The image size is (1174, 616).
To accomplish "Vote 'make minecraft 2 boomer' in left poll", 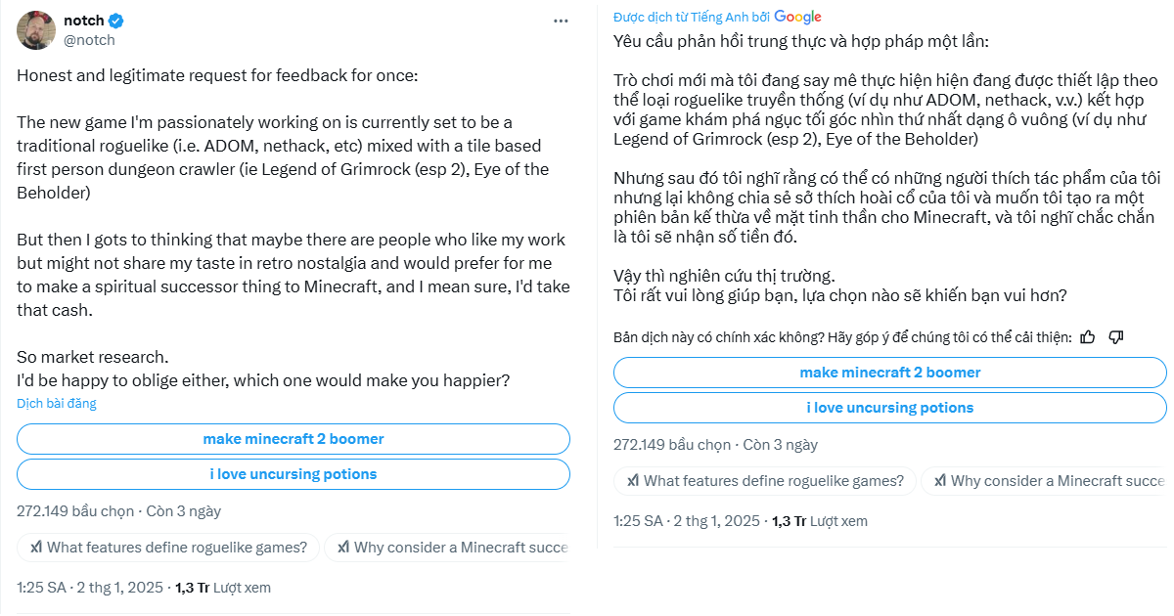I will pos(293,439).
